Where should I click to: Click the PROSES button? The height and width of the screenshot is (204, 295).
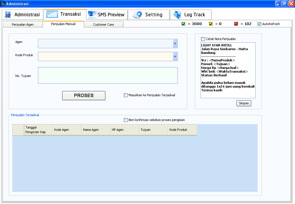(x=84, y=96)
